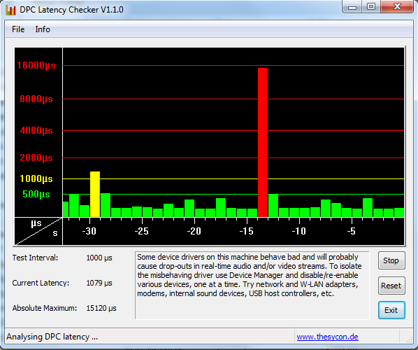
Task: Click the DPC Latency Checker title bar icon
Action: click(10, 10)
